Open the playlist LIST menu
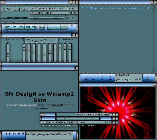Viewport: 157px width, 140px height. coord(147,78)
